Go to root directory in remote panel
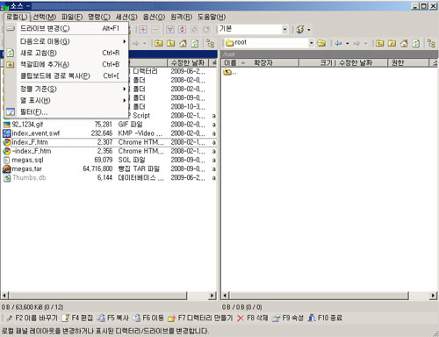 tap(392, 44)
